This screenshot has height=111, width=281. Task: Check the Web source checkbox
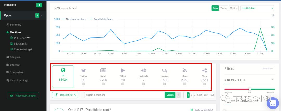coord(204,84)
